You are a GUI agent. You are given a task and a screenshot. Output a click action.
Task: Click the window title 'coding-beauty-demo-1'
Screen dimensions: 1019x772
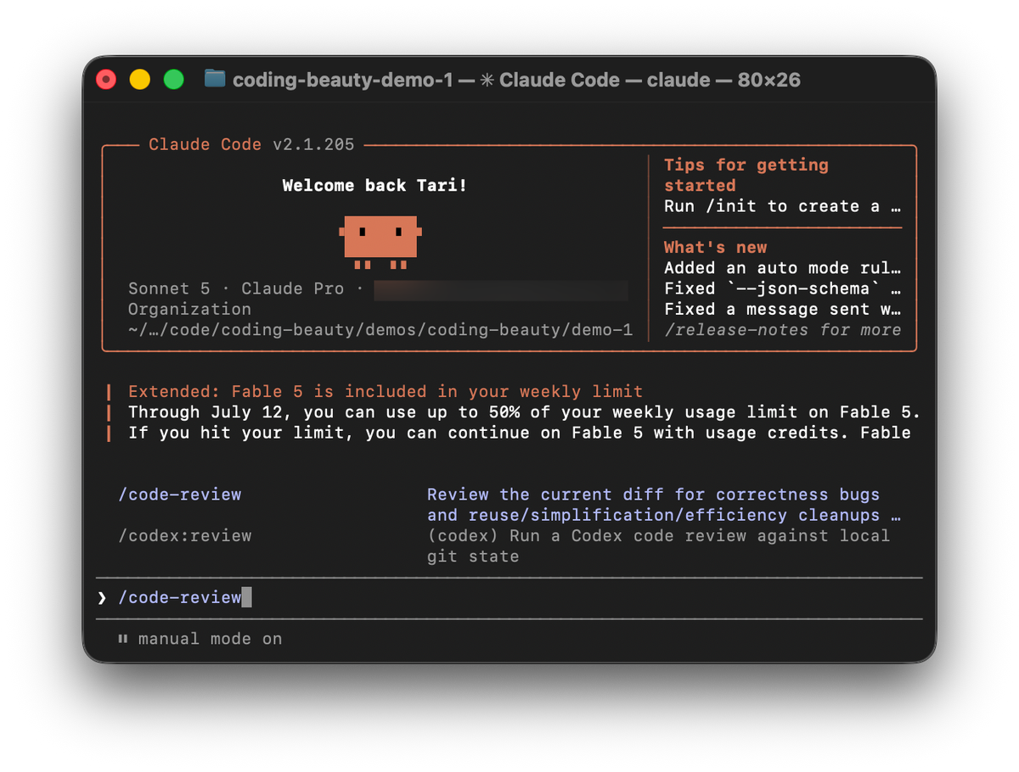click(x=342, y=80)
